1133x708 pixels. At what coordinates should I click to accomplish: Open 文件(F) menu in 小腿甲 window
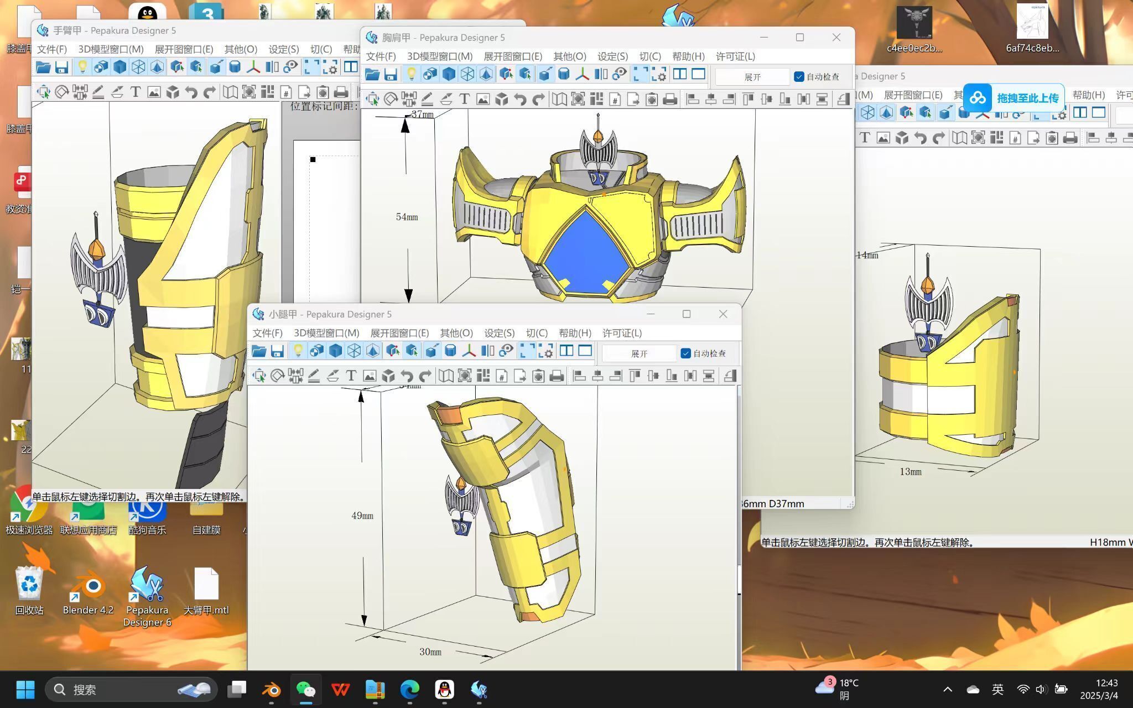[268, 333]
